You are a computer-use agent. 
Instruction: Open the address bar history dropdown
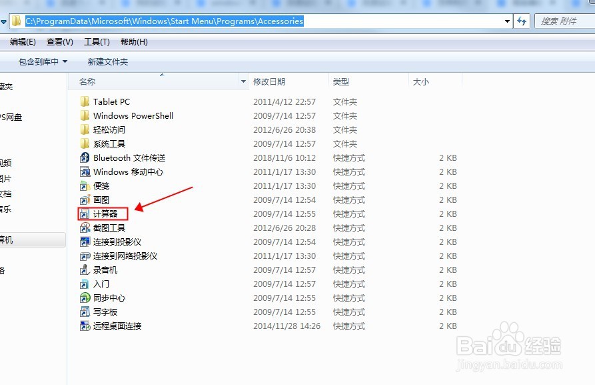click(507, 21)
